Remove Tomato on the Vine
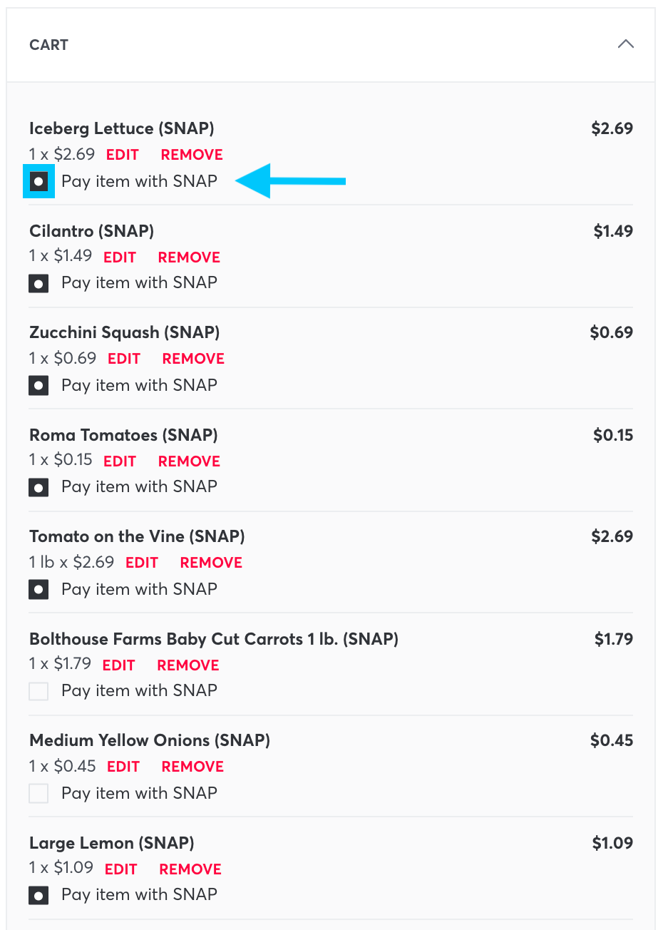 coord(211,563)
